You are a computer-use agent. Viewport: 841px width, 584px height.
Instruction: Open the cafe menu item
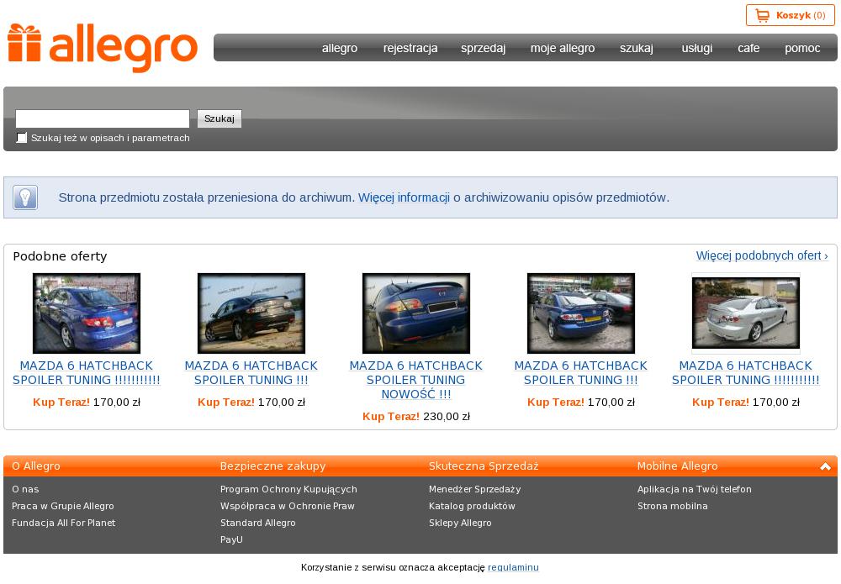click(x=748, y=48)
